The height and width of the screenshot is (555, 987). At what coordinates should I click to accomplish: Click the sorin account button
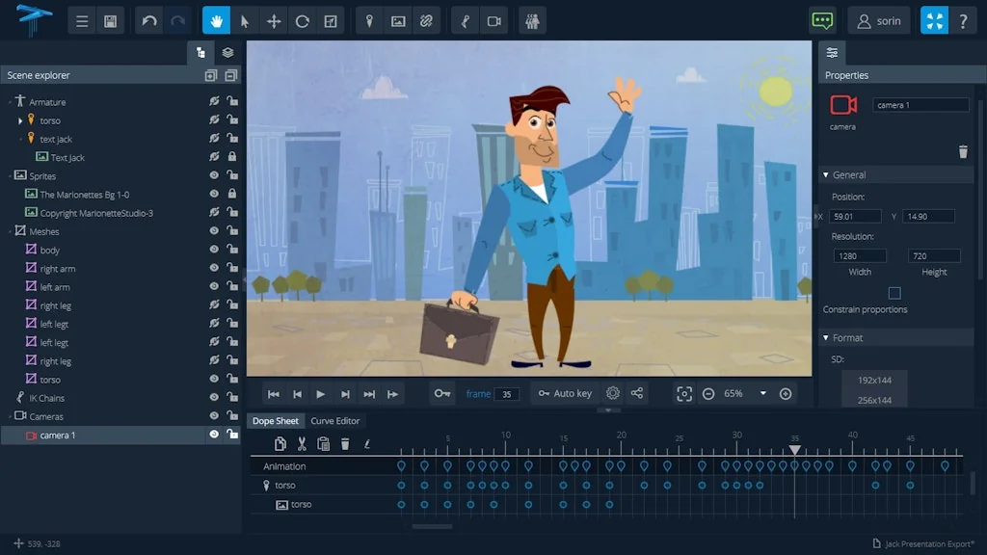pyautogui.click(x=878, y=20)
